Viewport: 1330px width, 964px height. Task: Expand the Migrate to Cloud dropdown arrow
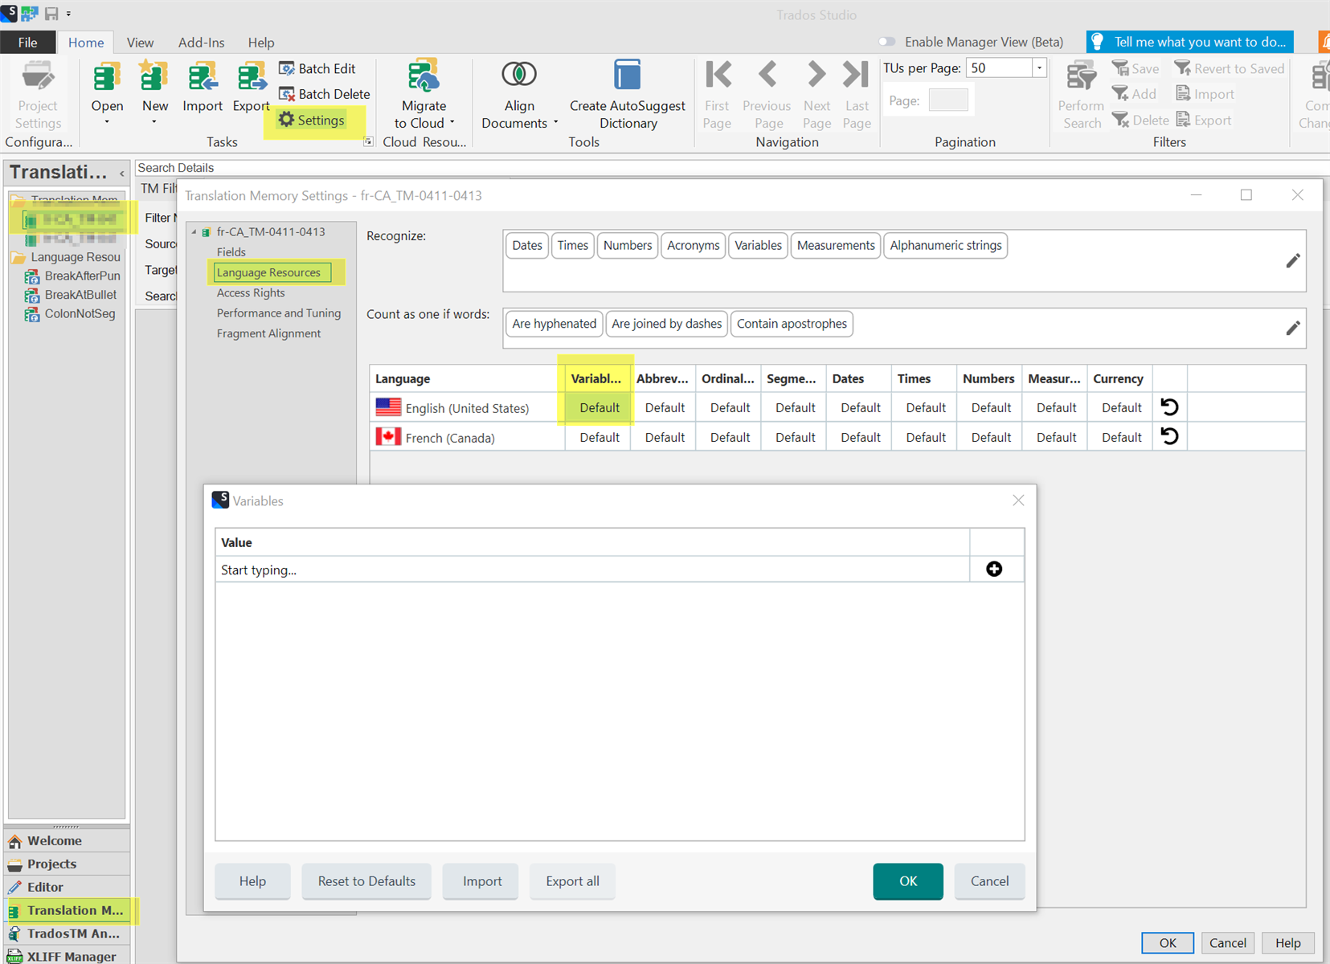[452, 123]
